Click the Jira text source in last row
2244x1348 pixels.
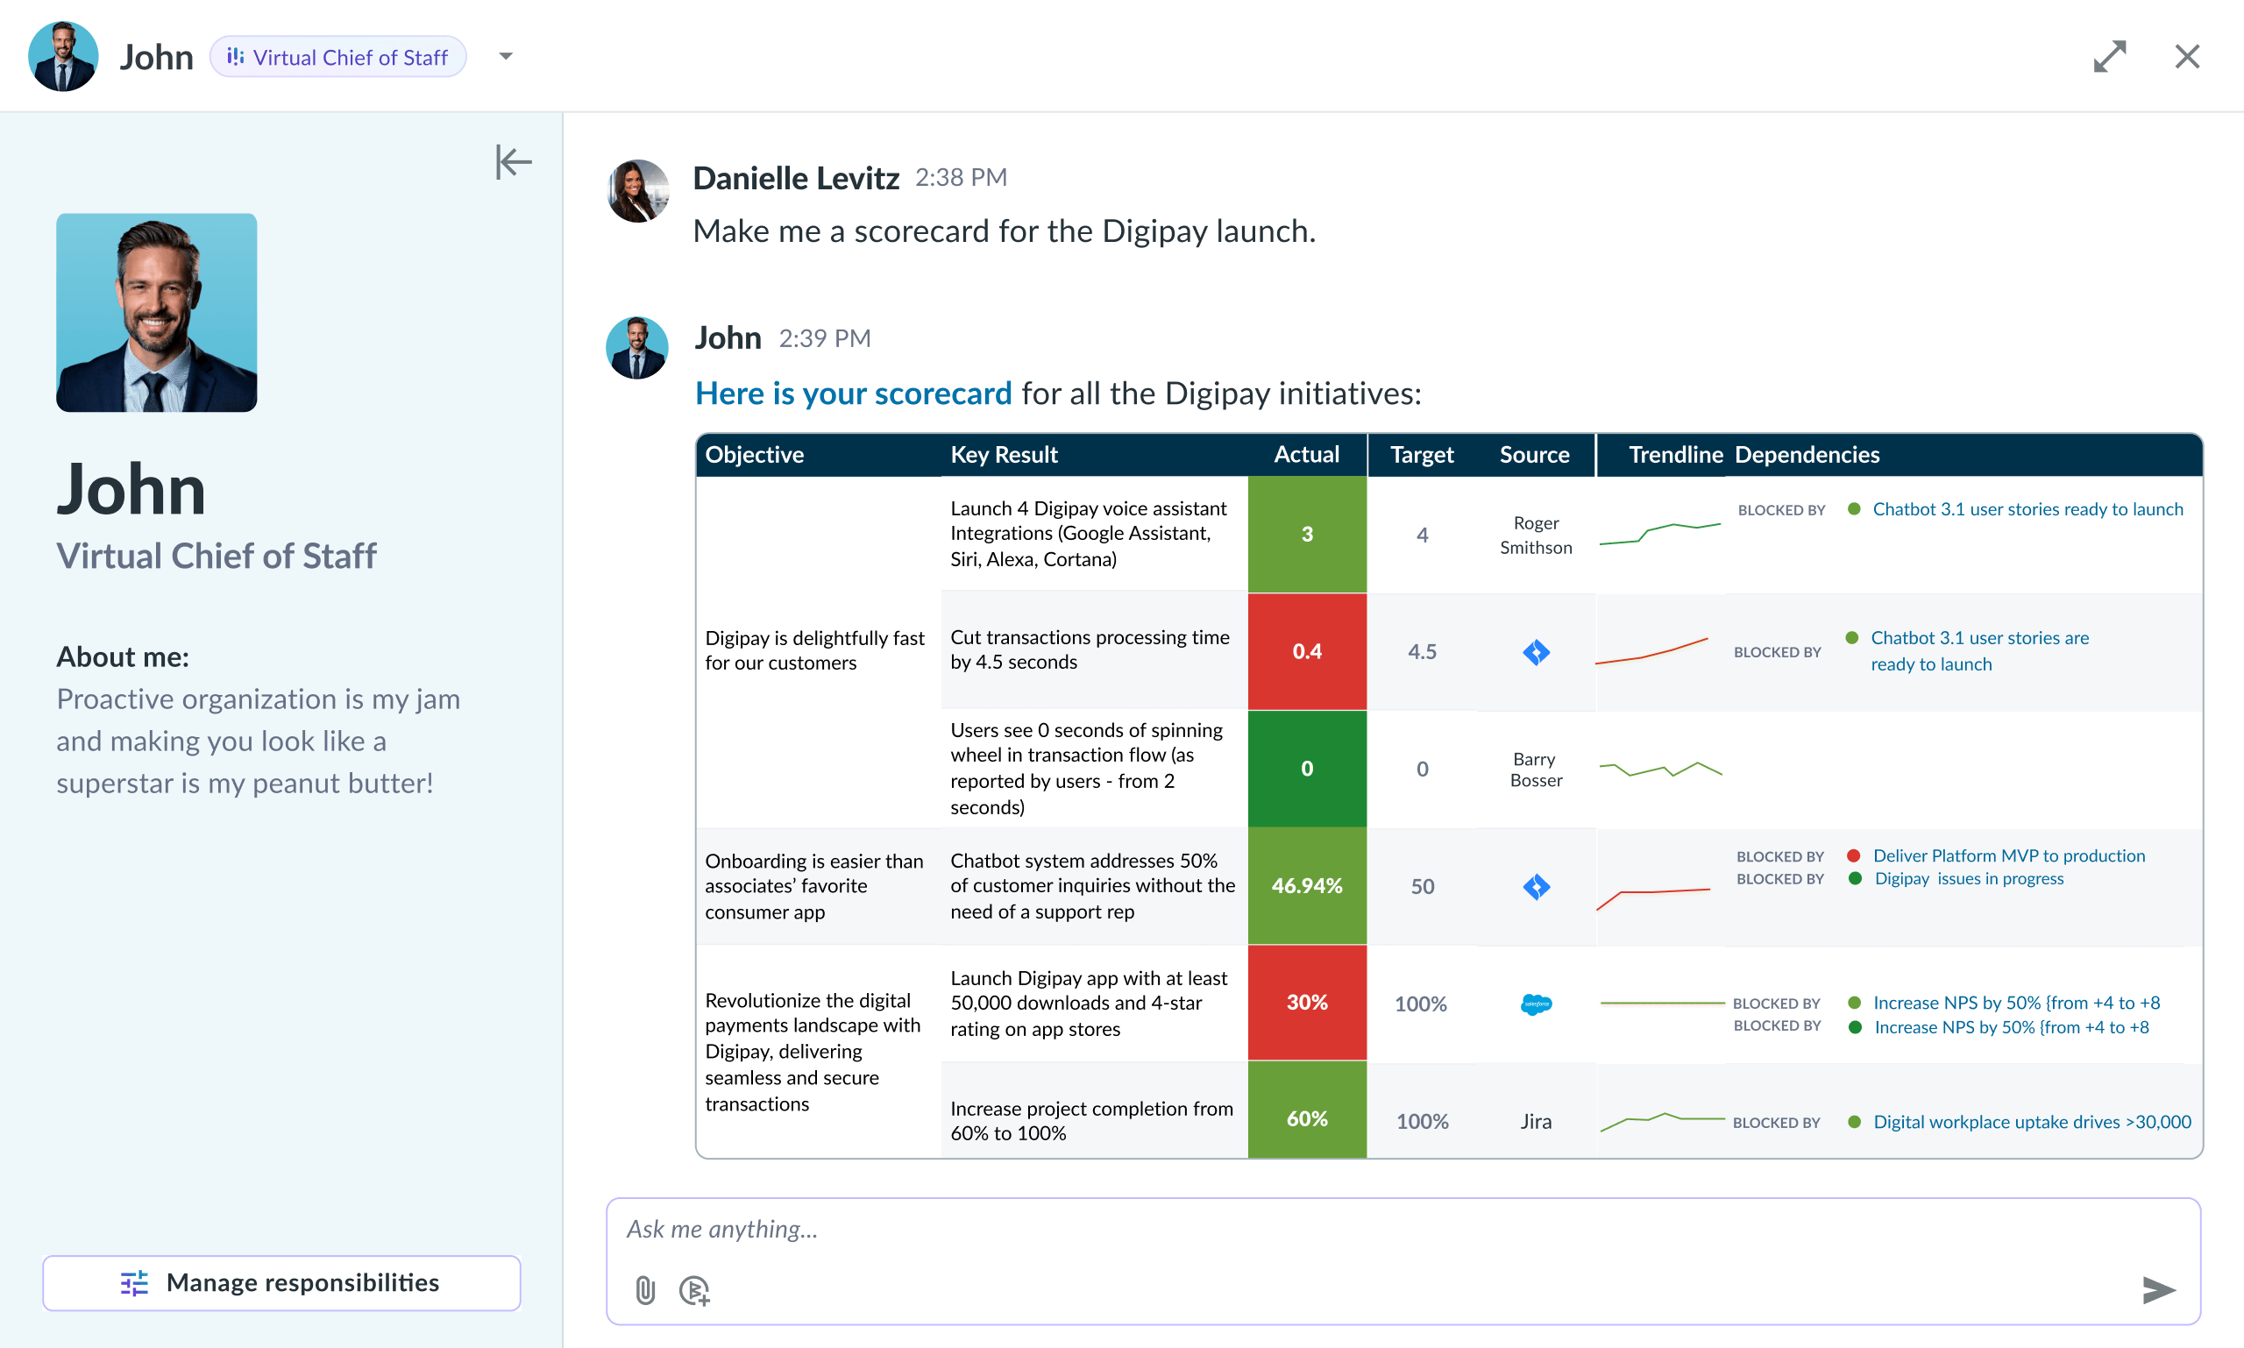point(1536,1122)
